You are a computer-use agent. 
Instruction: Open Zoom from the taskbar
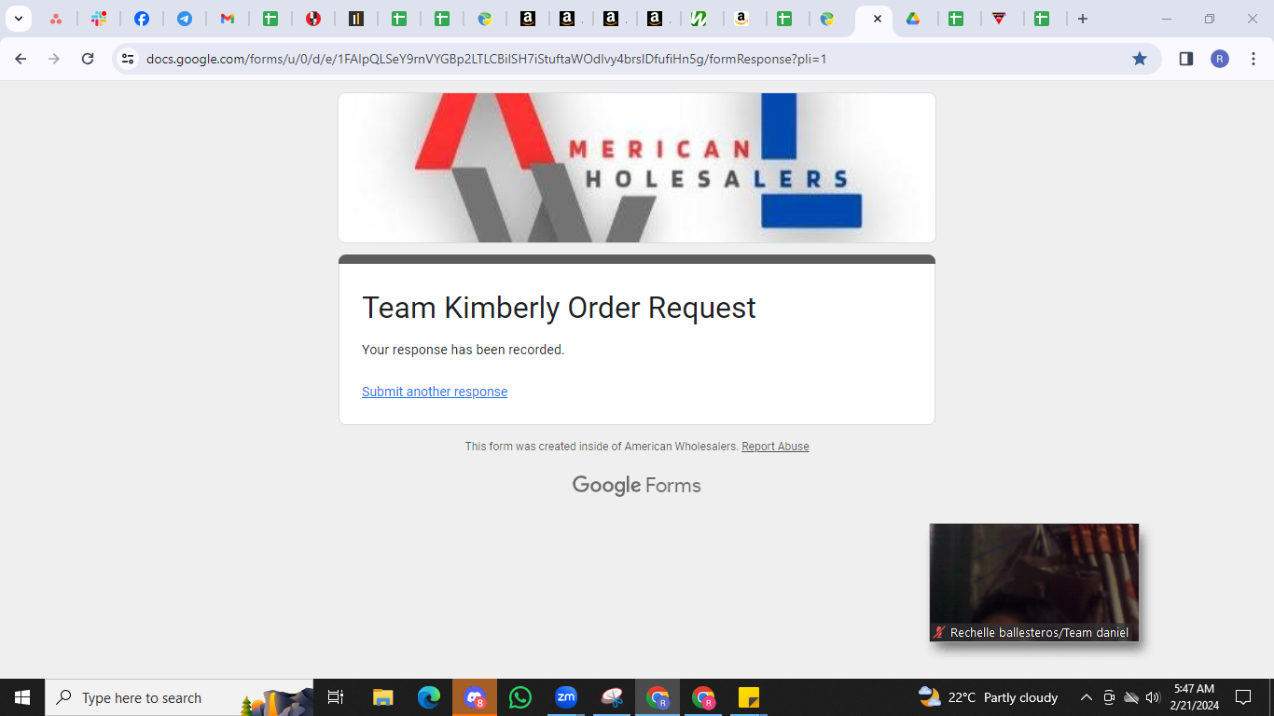tap(566, 697)
